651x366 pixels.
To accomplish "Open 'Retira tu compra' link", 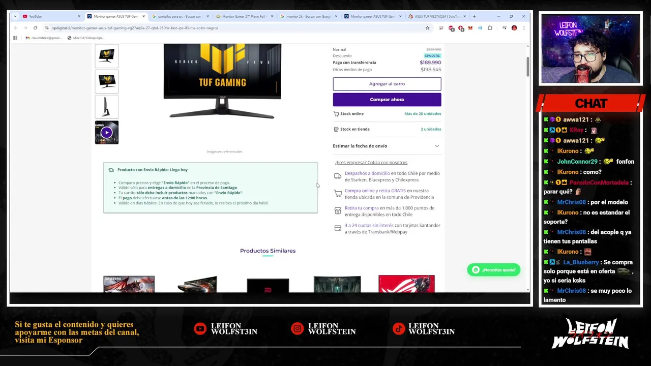I will tap(362, 208).
